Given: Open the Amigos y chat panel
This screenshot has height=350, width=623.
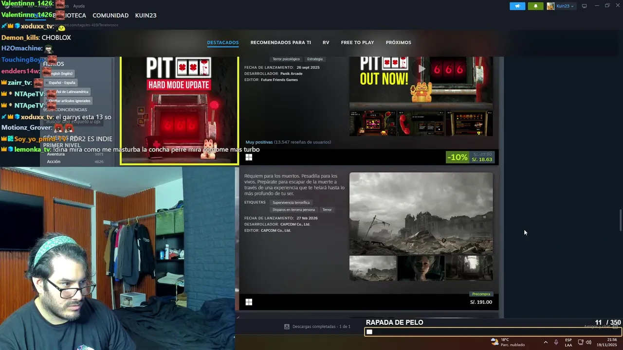Looking at the screenshot, I should pos(601,327).
